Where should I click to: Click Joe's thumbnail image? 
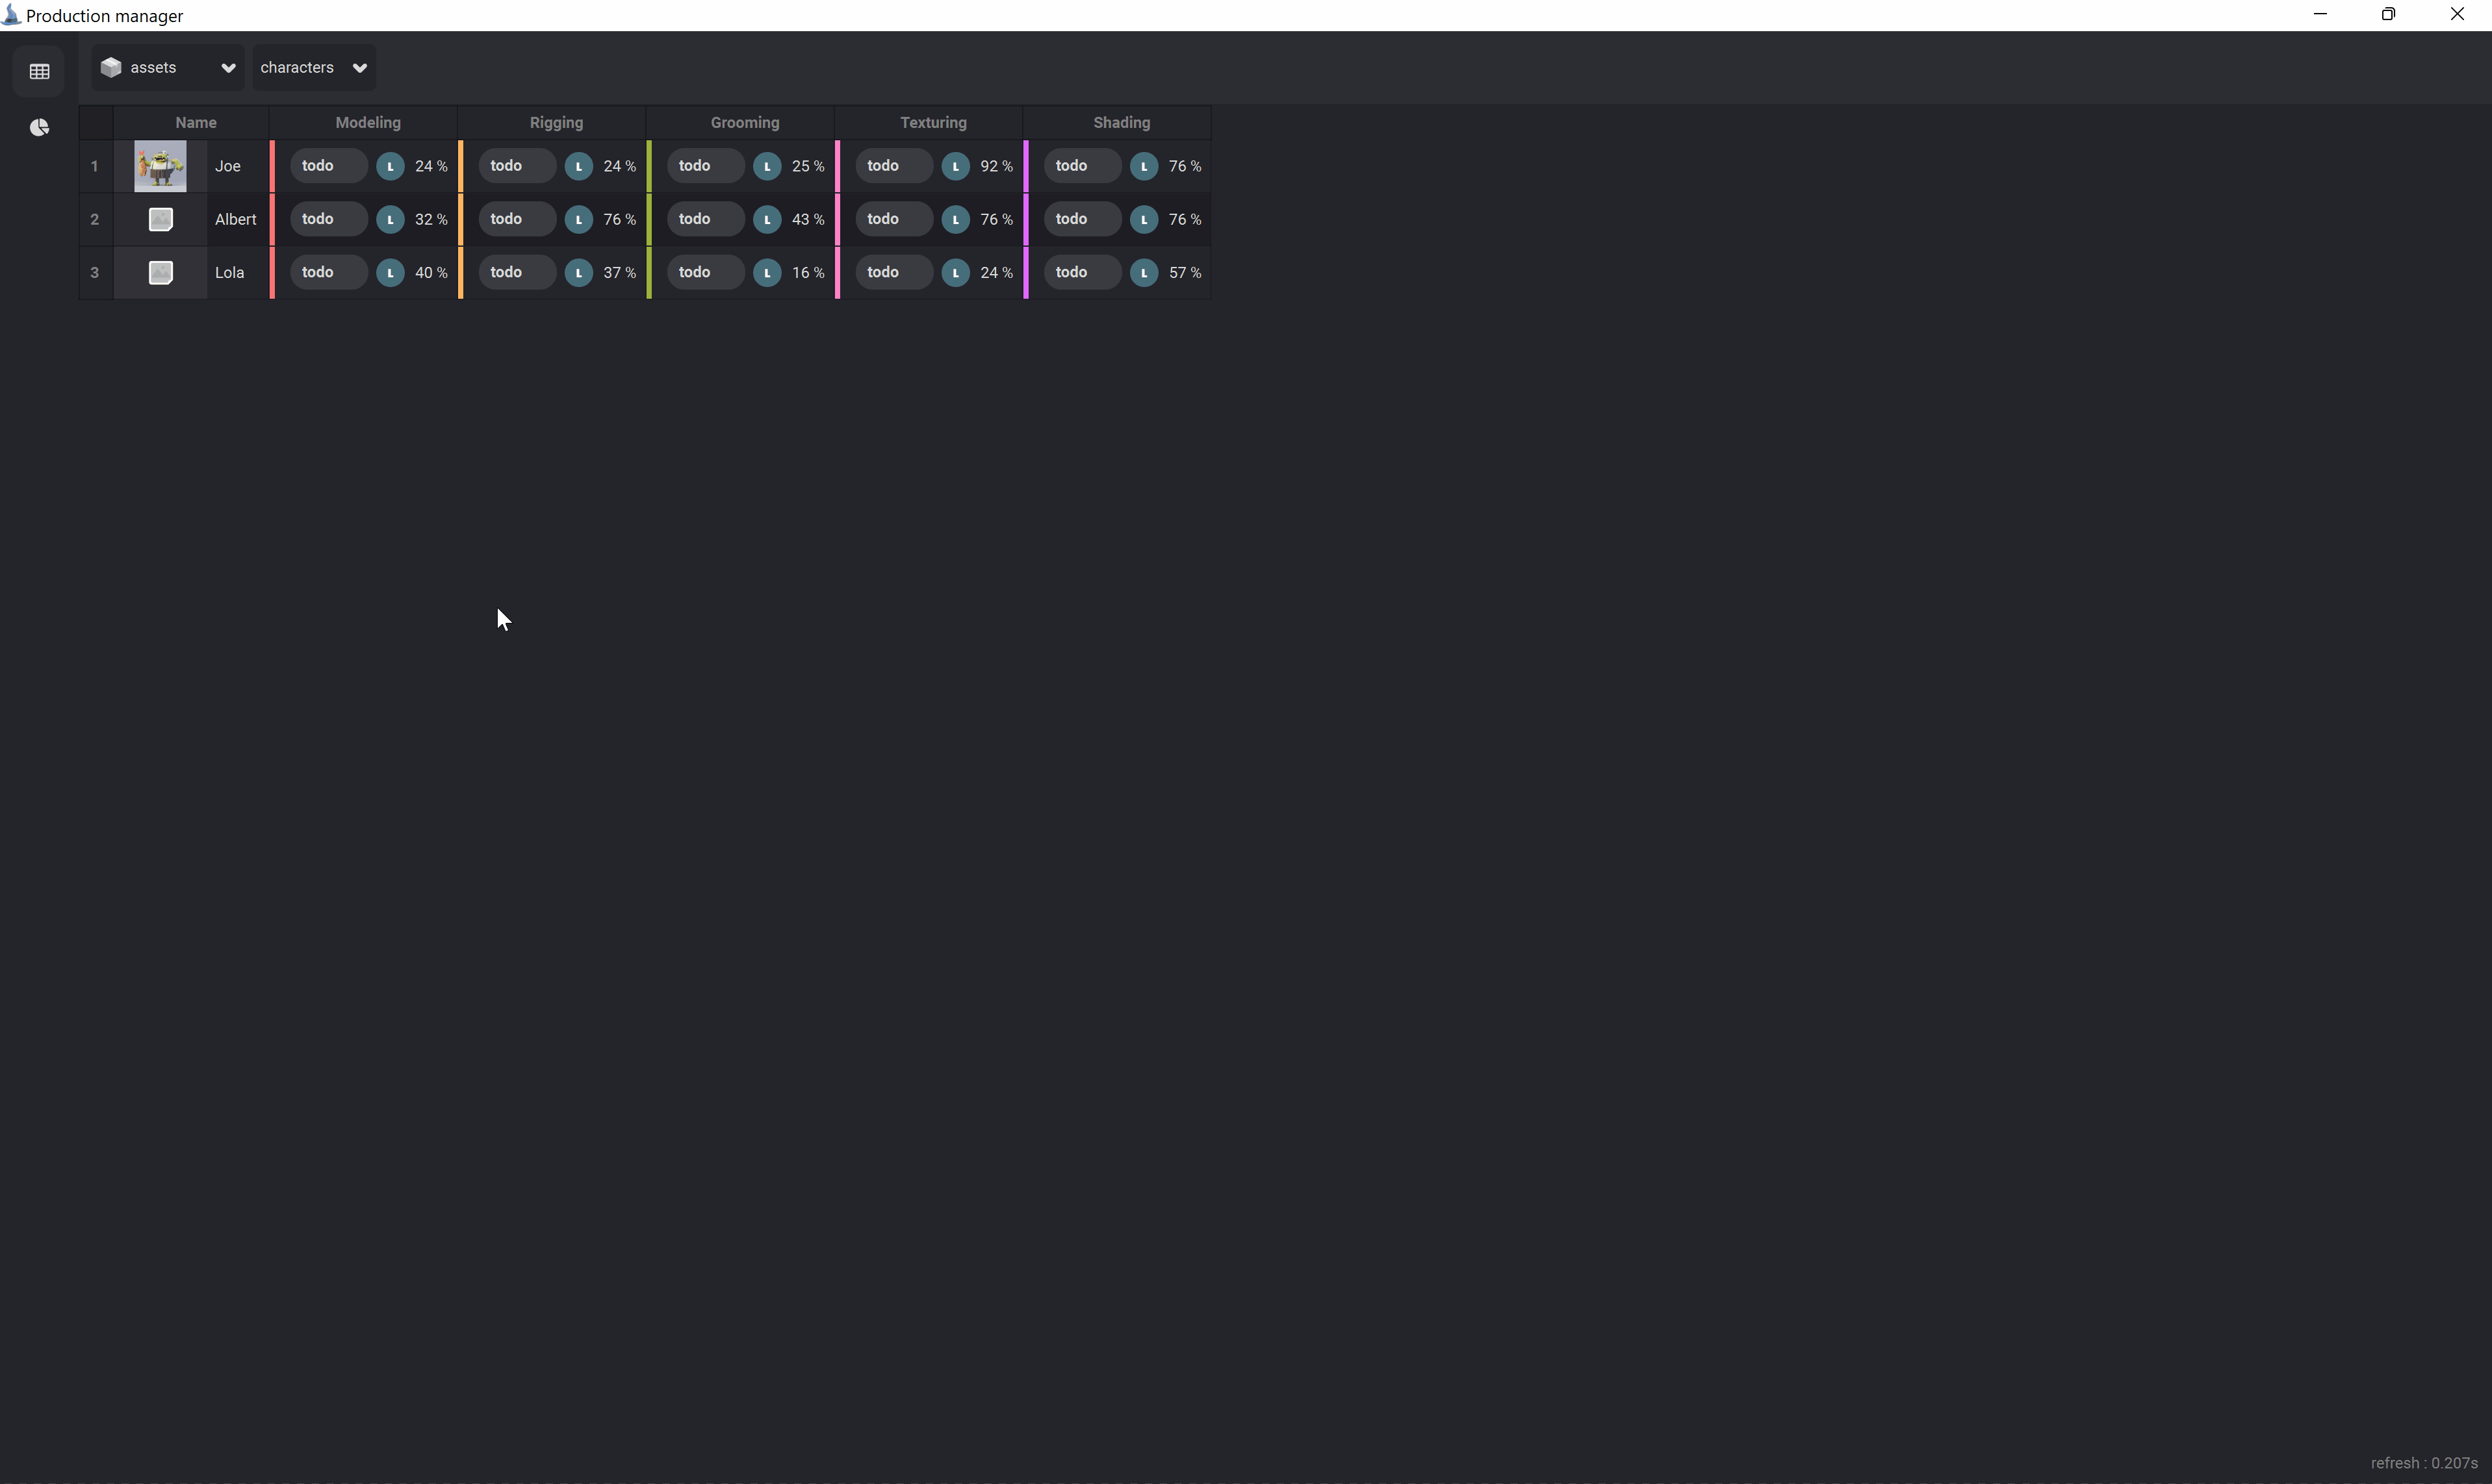click(160, 166)
